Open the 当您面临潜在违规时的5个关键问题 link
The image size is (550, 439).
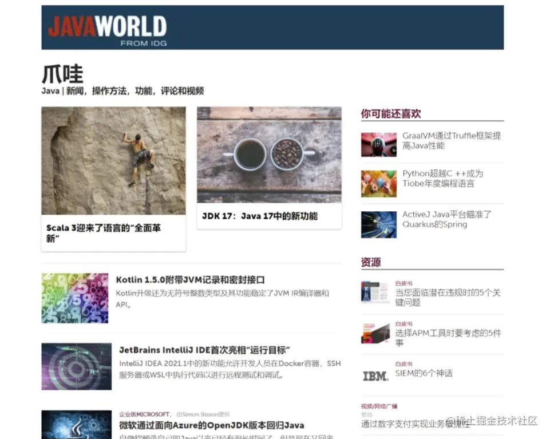448,298
